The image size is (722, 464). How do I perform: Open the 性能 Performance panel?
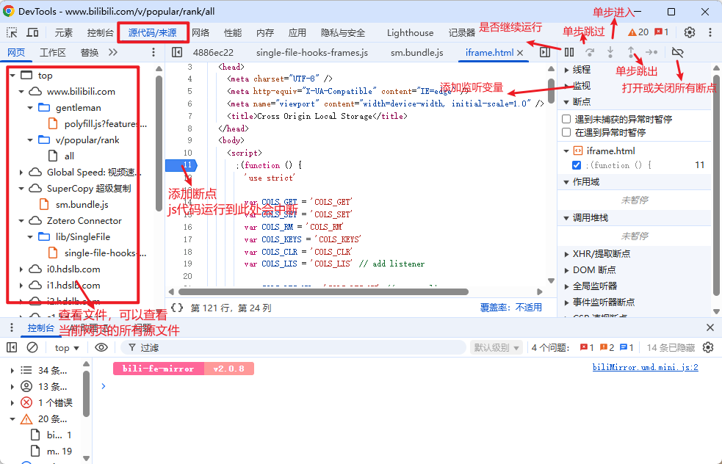point(233,33)
